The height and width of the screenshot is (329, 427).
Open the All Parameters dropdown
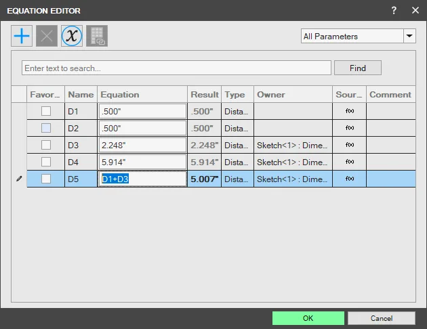click(358, 36)
